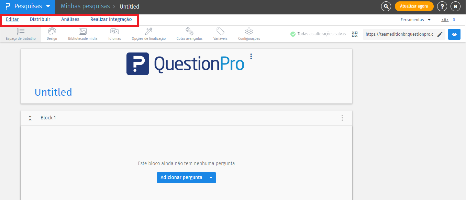Viewport: 466px width, 200px height.
Task: Click the Todas as alterações salvas status
Action: pos(318,34)
